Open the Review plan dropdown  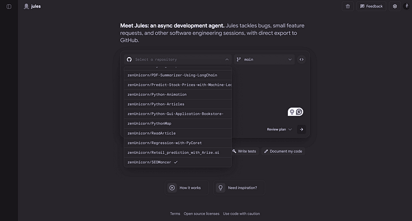279,129
